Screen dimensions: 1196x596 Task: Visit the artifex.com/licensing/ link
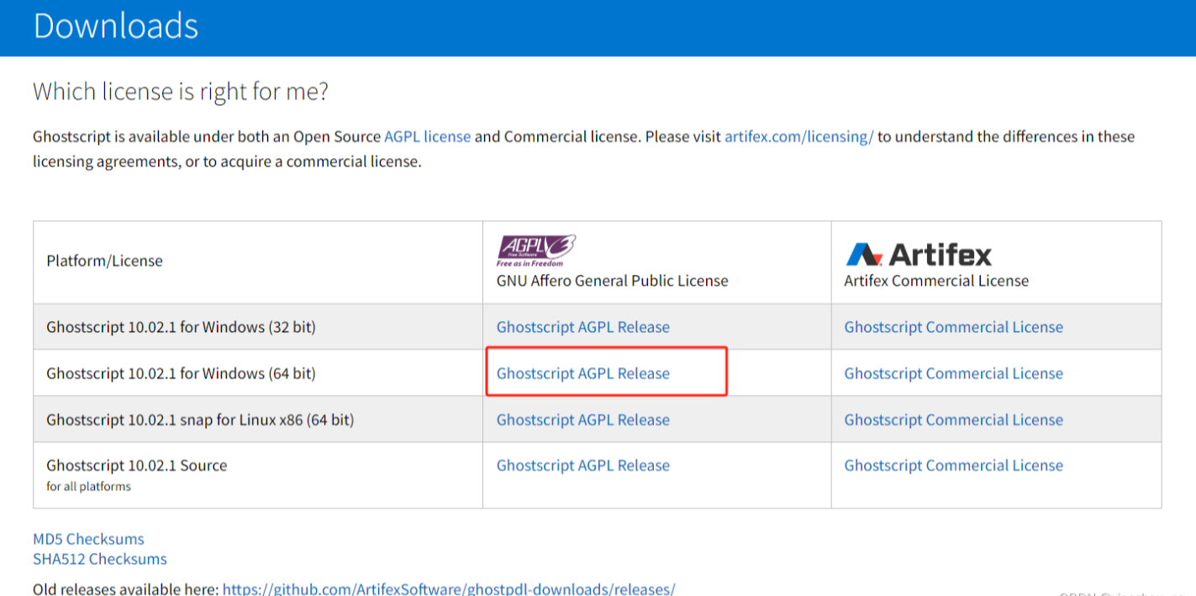[x=798, y=136]
